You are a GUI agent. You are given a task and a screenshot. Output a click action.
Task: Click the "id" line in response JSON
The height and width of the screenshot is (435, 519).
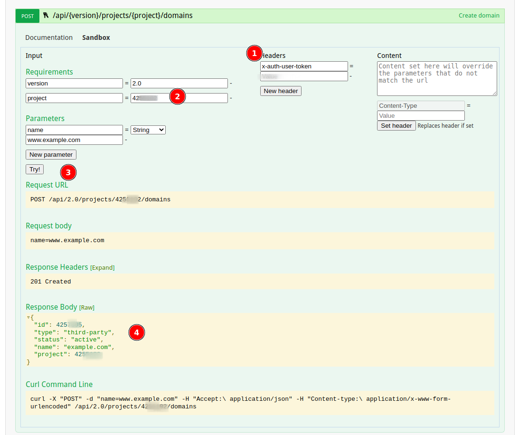click(59, 324)
